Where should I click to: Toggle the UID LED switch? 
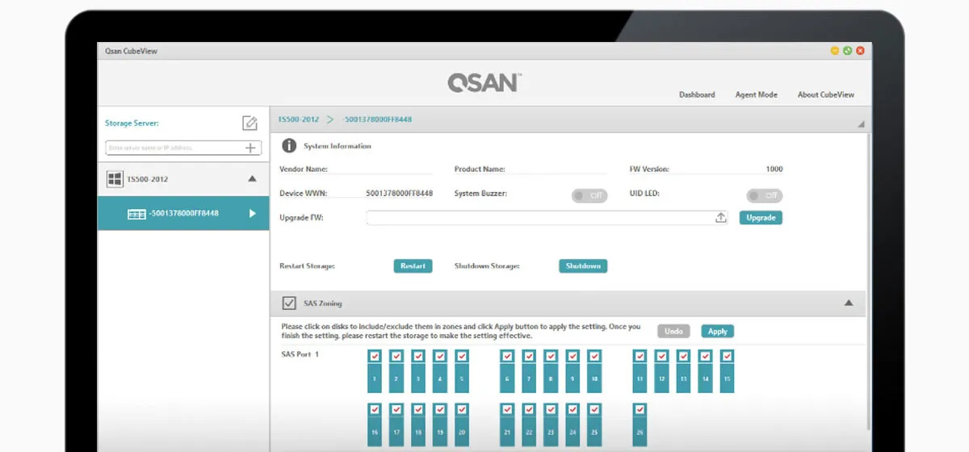[x=764, y=195]
